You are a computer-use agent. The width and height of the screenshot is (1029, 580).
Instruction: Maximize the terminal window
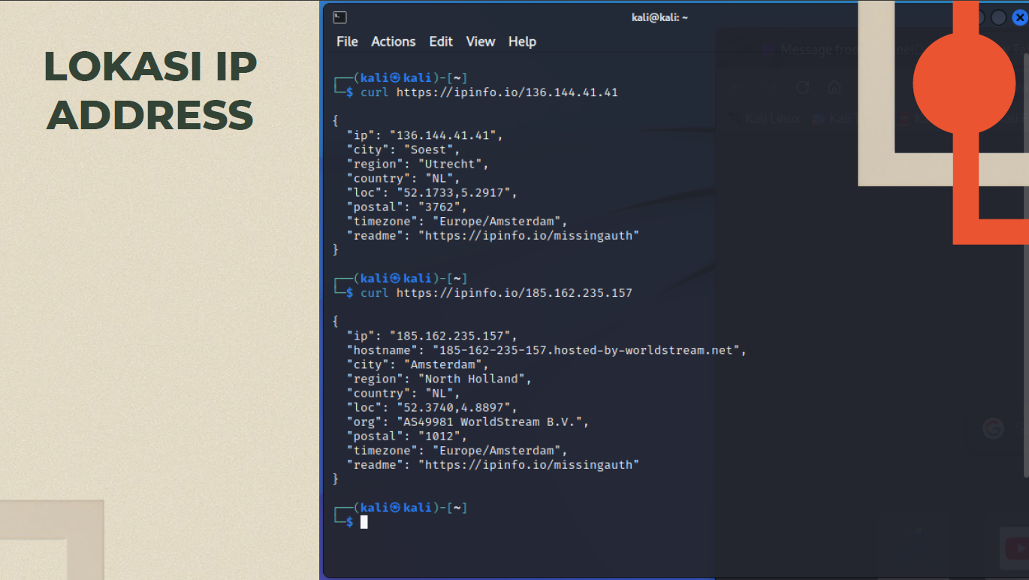[x=998, y=17]
